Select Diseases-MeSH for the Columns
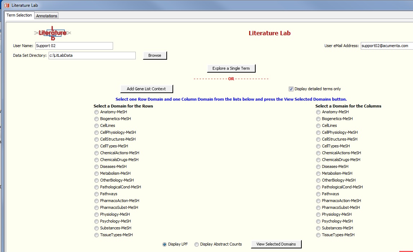Image resolution: width=413 pixels, height=252 pixels. [318, 167]
